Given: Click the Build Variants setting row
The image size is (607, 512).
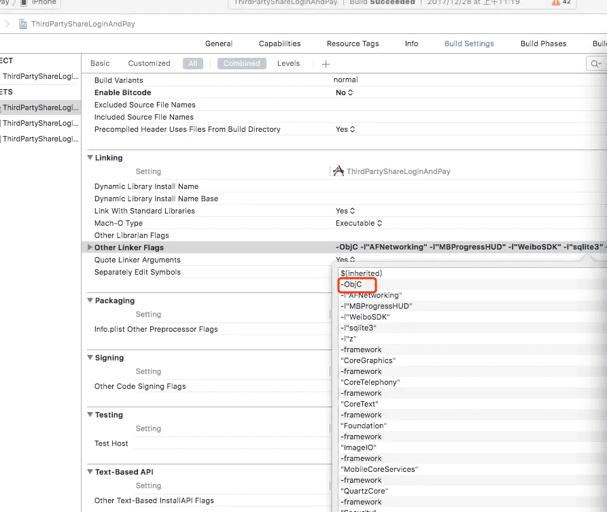Looking at the screenshot, I should coord(118,80).
